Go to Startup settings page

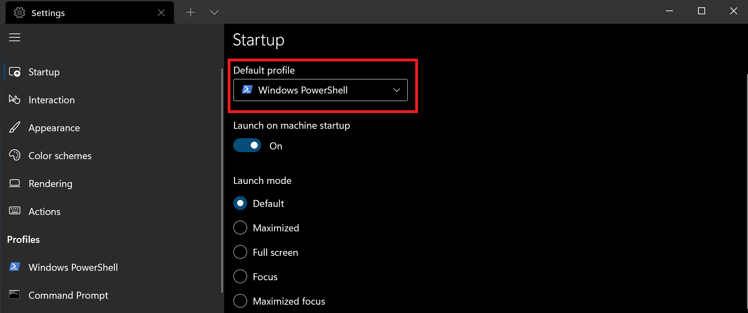[x=112, y=72]
